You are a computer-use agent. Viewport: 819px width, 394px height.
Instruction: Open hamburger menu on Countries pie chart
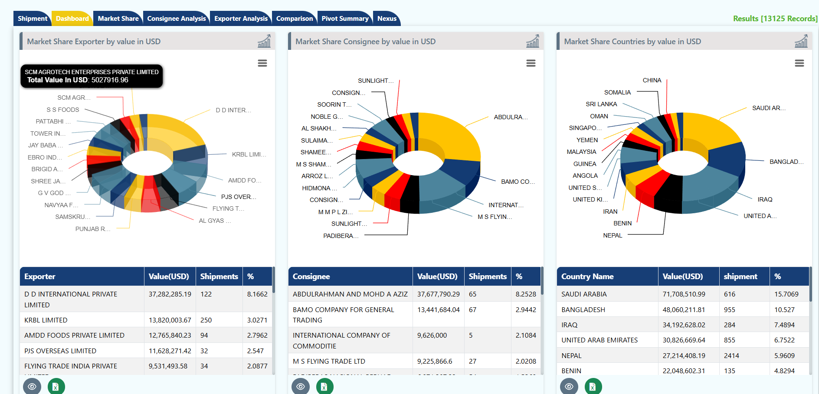click(x=799, y=63)
